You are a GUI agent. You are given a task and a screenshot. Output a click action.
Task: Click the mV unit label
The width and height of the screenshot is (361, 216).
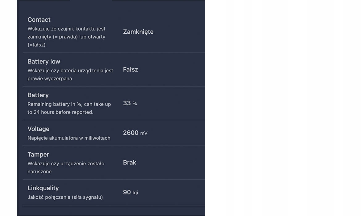144,133
